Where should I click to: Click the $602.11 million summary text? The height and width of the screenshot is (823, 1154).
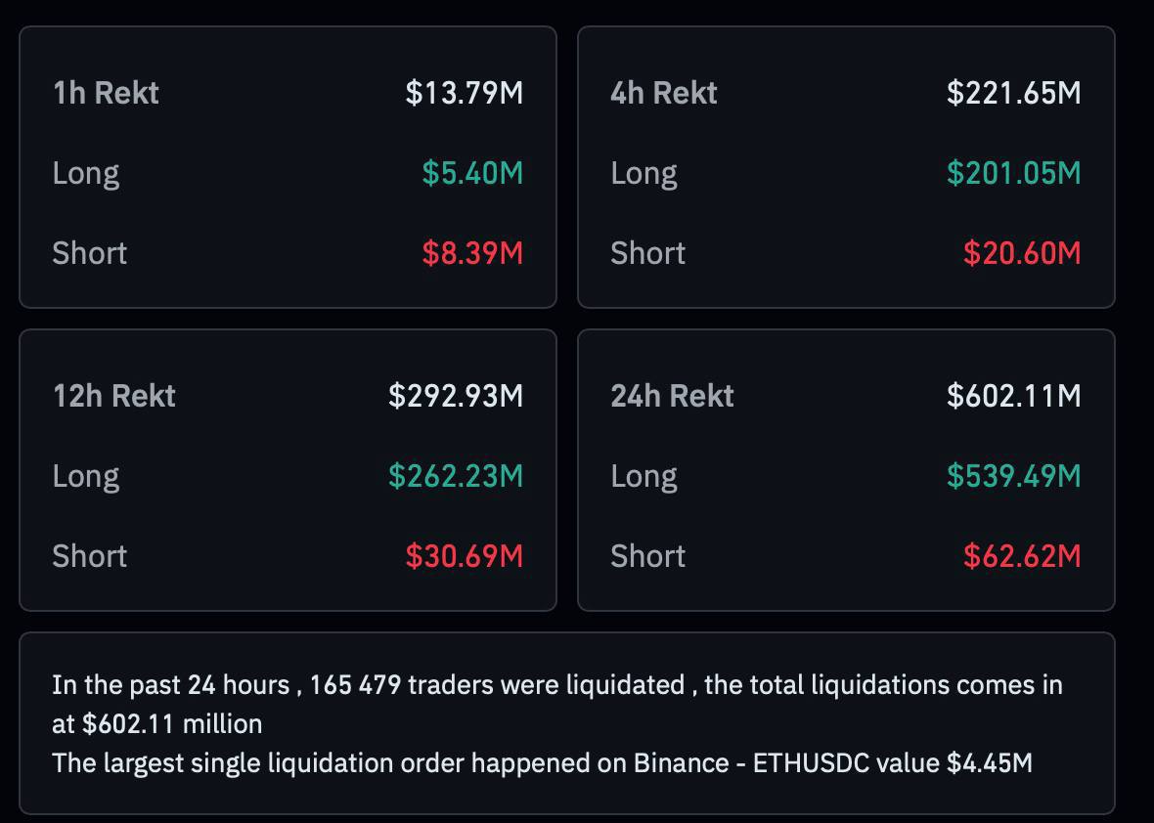[172, 723]
